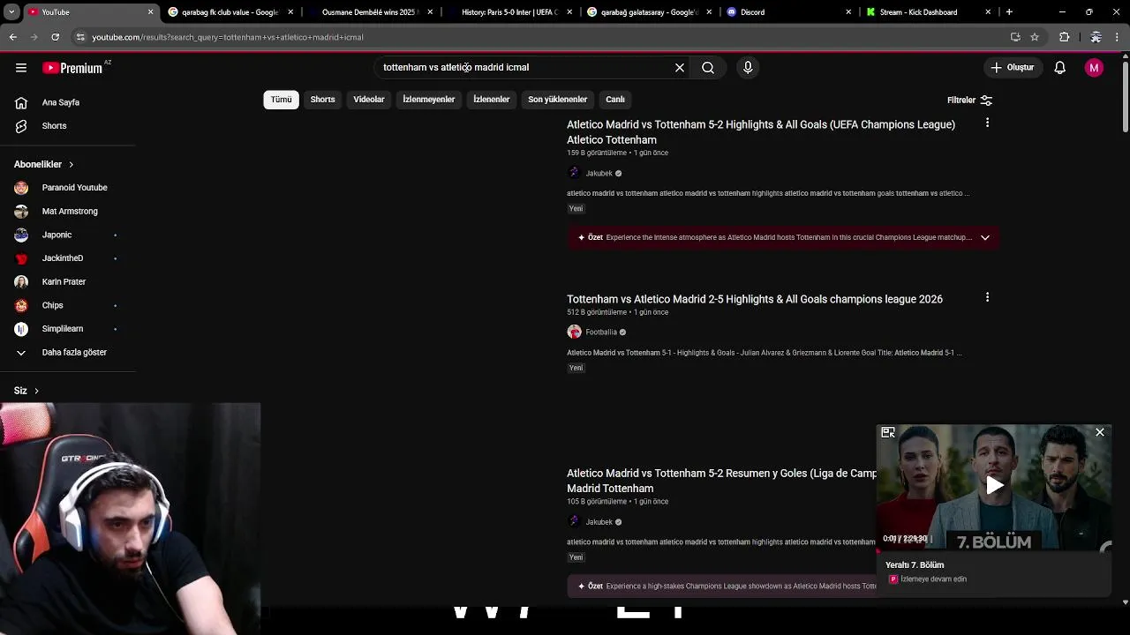This screenshot has height=635, width=1130.
Task: Click the Oluştur create button
Action: click(1012, 67)
